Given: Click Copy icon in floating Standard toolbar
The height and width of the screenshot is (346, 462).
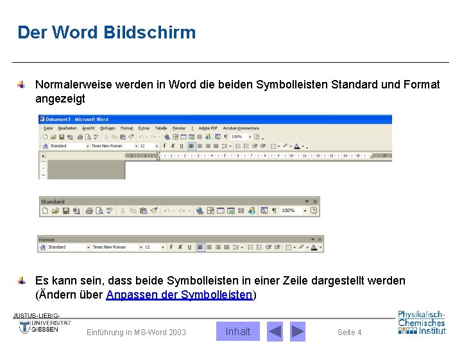Looking at the screenshot, I should [133, 211].
